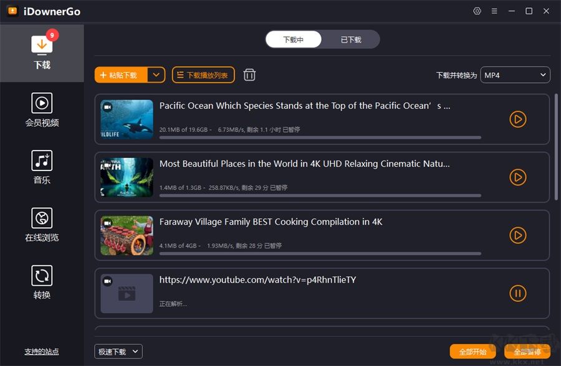This screenshot has height=366, width=561.
Task: Resume the Most Beautiful Places video download
Action: pos(518,177)
